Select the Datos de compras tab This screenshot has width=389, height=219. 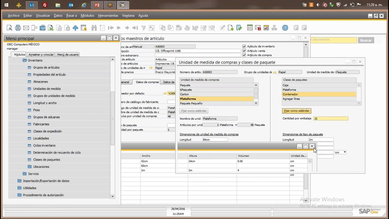tap(147, 82)
